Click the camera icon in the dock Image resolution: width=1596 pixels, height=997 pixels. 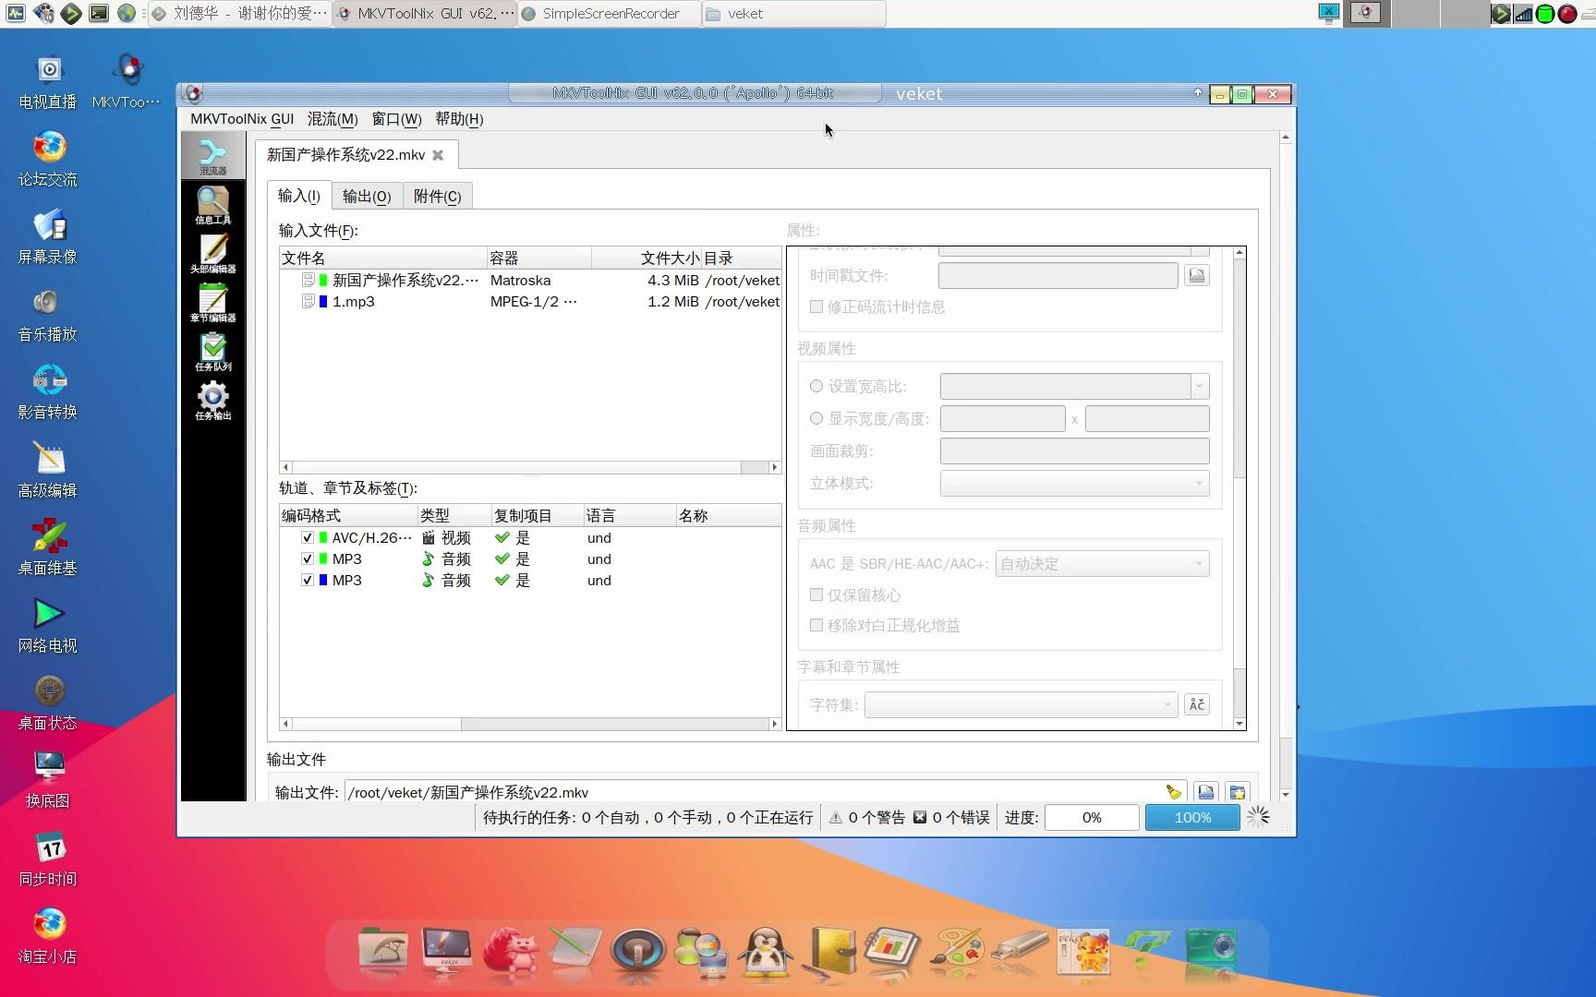click(x=1211, y=952)
